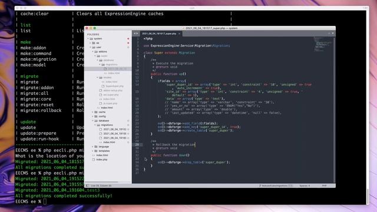This screenshot has height=212, width=377.
Task: Click file icon of 2021_06_04_19155 migration
Action: click(x=101, y=134)
